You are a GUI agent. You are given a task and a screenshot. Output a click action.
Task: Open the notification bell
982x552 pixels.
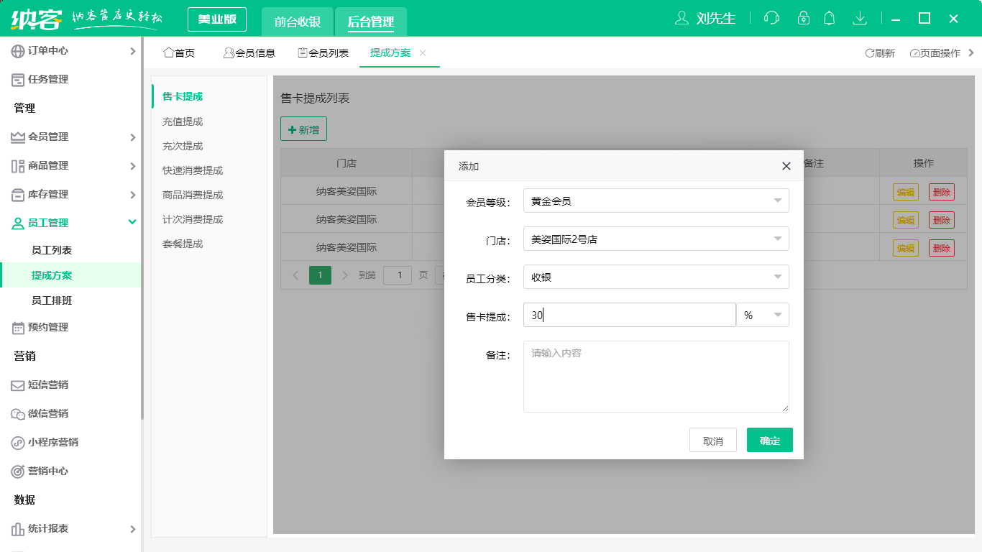tap(830, 18)
